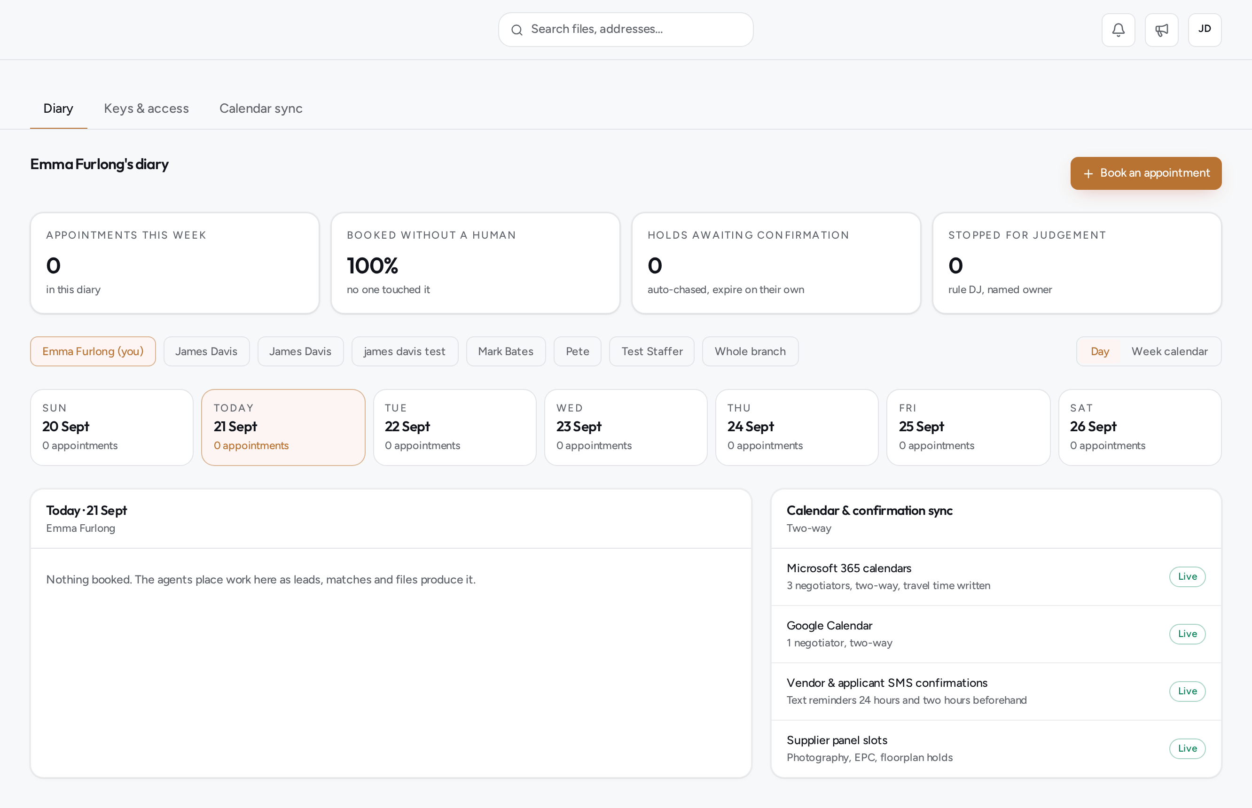Viewport: 1252px width, 808px height.
Task: Click Live badge for Microsoft 365 calendars
Action: [1187, 576]
